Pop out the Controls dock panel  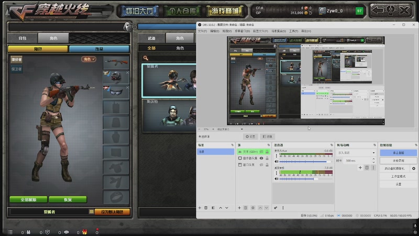click(x=416, y=145)
